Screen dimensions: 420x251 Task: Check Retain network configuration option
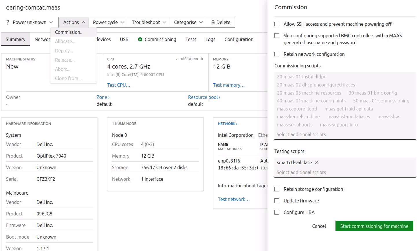[x=277, y=54]
